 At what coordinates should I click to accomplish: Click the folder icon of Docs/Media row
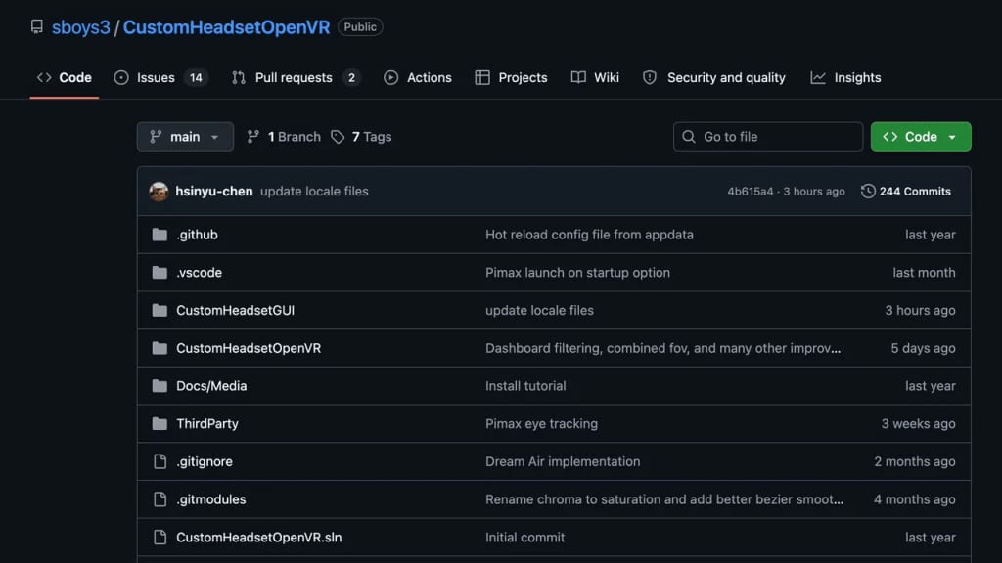pos(159,386)
